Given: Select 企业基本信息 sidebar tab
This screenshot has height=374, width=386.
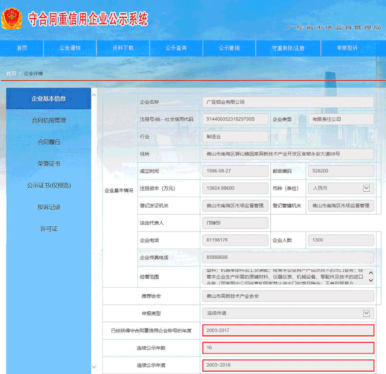Looking at the screenshot, I should [x=49, y=99].
